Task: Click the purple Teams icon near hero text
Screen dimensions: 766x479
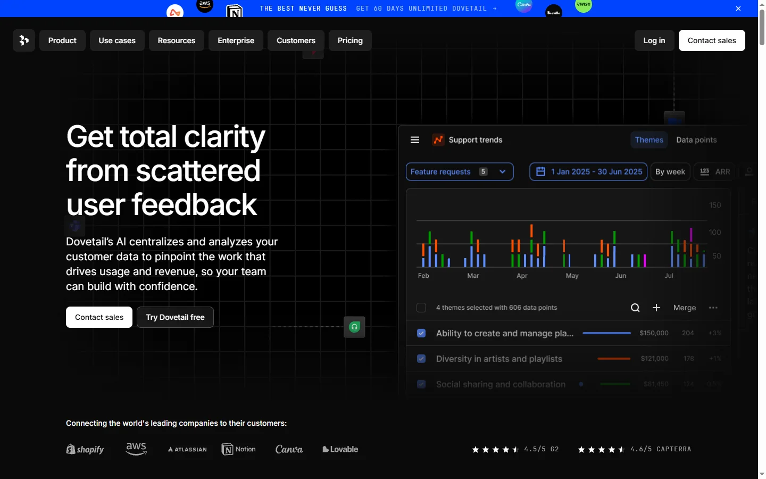Action: (x=74, y=226)
